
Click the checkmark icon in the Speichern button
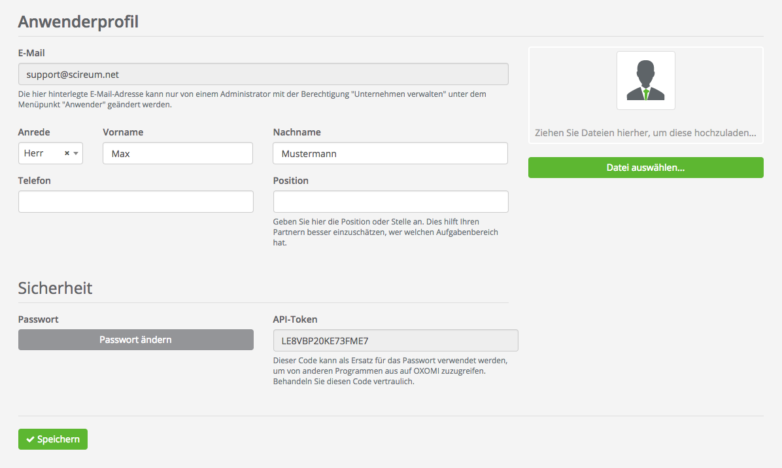click(30, 440)
